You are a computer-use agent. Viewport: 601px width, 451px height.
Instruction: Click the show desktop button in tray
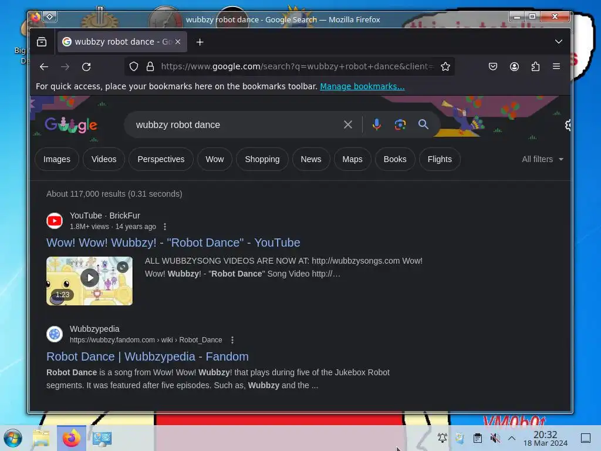coord(586,438)
